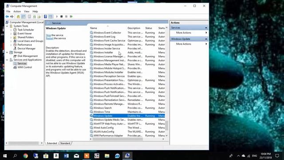This screenshot has width=284, height=160.
Task: Go forward using the toolbar Forward arrow
Action: click(x=12, y=16)
